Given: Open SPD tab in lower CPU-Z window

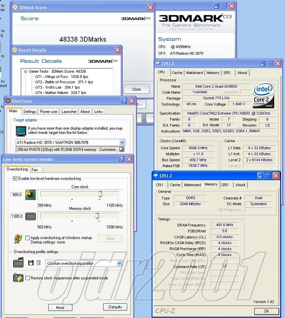Looking at the screenshot, I should [x=225, y=185].
